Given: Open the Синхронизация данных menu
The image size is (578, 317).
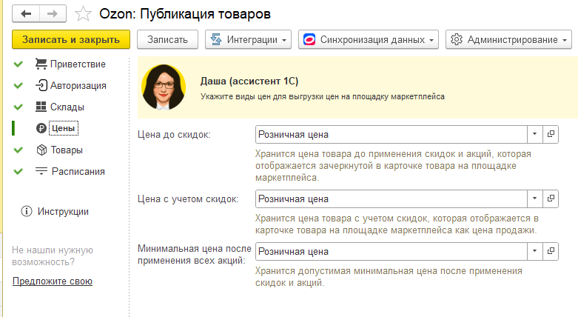Looking at the screenshot, I should 369,39.
